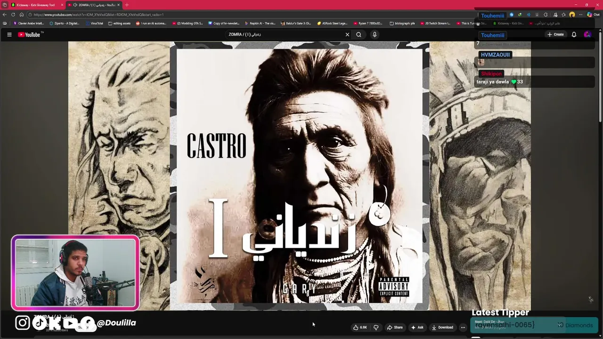Open browser settings and more ellipsis
Screen dimensions: 603x339
point(581,15)
